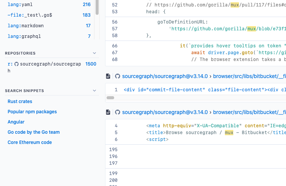Viewport: 286px width, 186px height.
Task: Open the Rust crates snippet
Action: point(20,101)
